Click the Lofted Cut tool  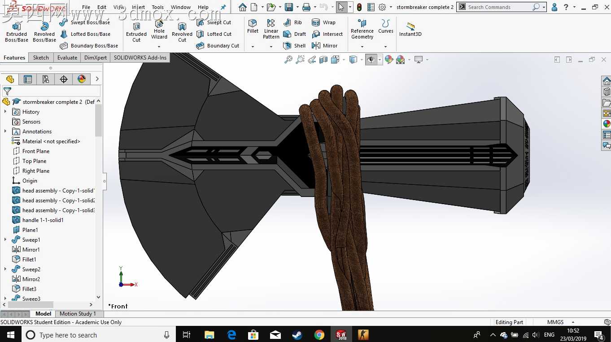coord(214,34)
